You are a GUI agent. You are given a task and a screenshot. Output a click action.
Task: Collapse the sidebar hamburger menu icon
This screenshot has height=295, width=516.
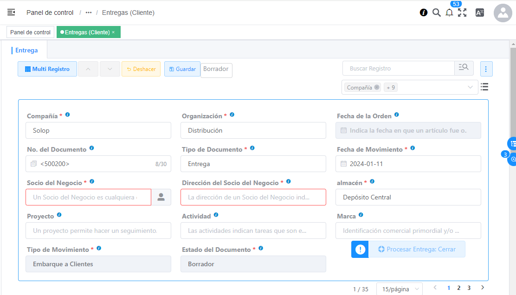pos(11,13)
